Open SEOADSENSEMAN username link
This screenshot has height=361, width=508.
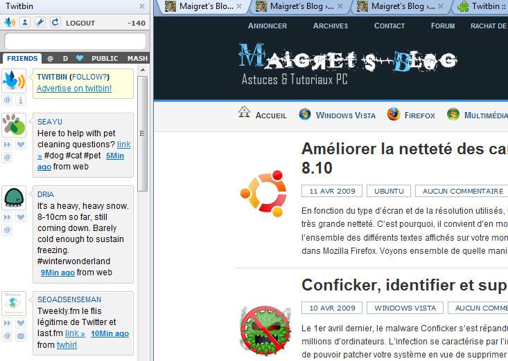tap(69, 299)
